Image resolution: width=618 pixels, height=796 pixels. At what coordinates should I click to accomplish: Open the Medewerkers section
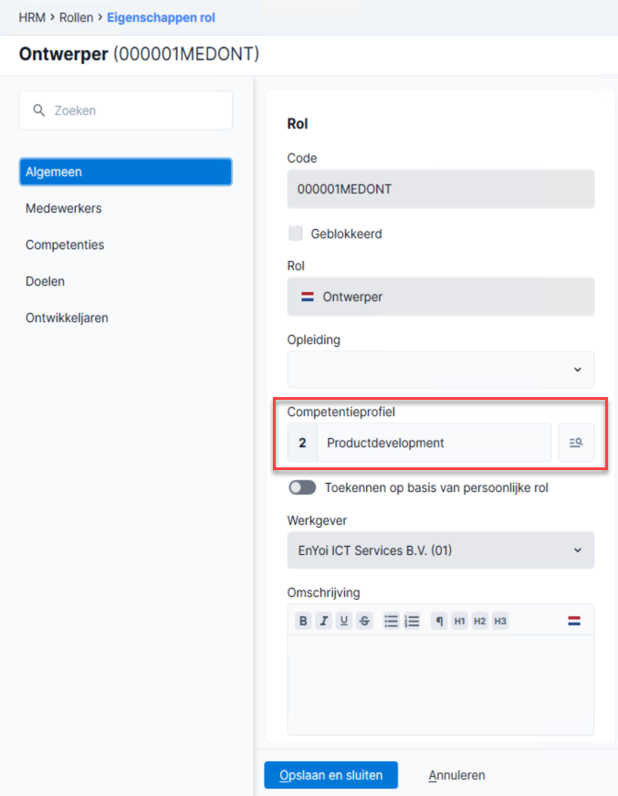pyautogui.click(x=64, y=208)
